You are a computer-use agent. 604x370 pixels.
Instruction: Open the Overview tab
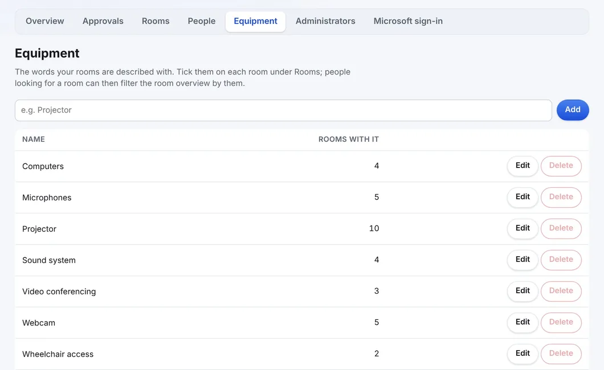(x=44, y=21)
